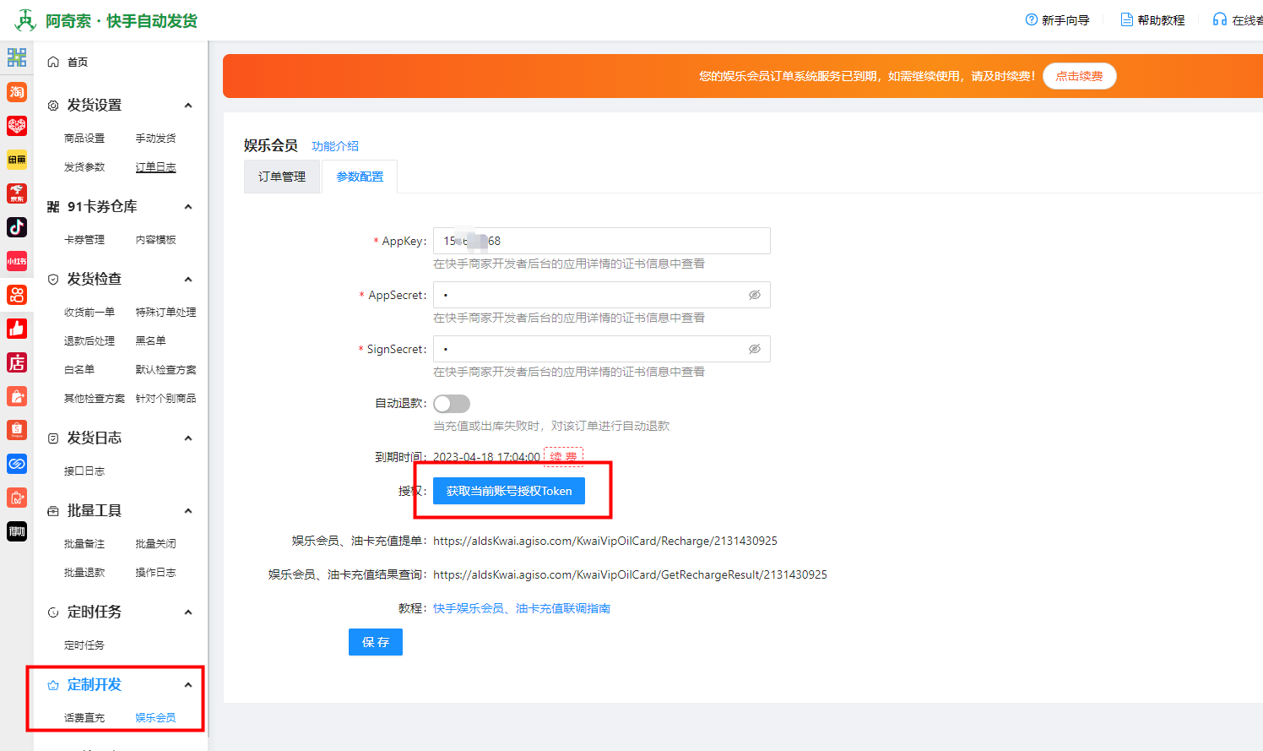Click the AppKey input field
The width and height of the screenshot is (1263, 751).
coord(602,241)
